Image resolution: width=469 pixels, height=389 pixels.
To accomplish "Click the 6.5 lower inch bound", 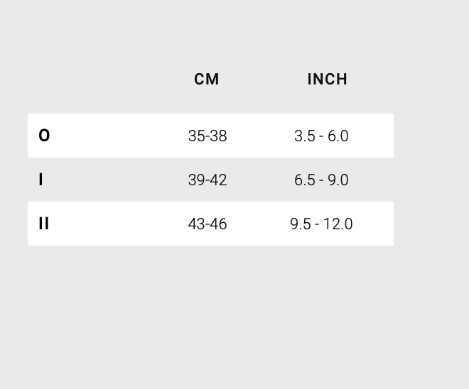I will (x=304, y=180).
